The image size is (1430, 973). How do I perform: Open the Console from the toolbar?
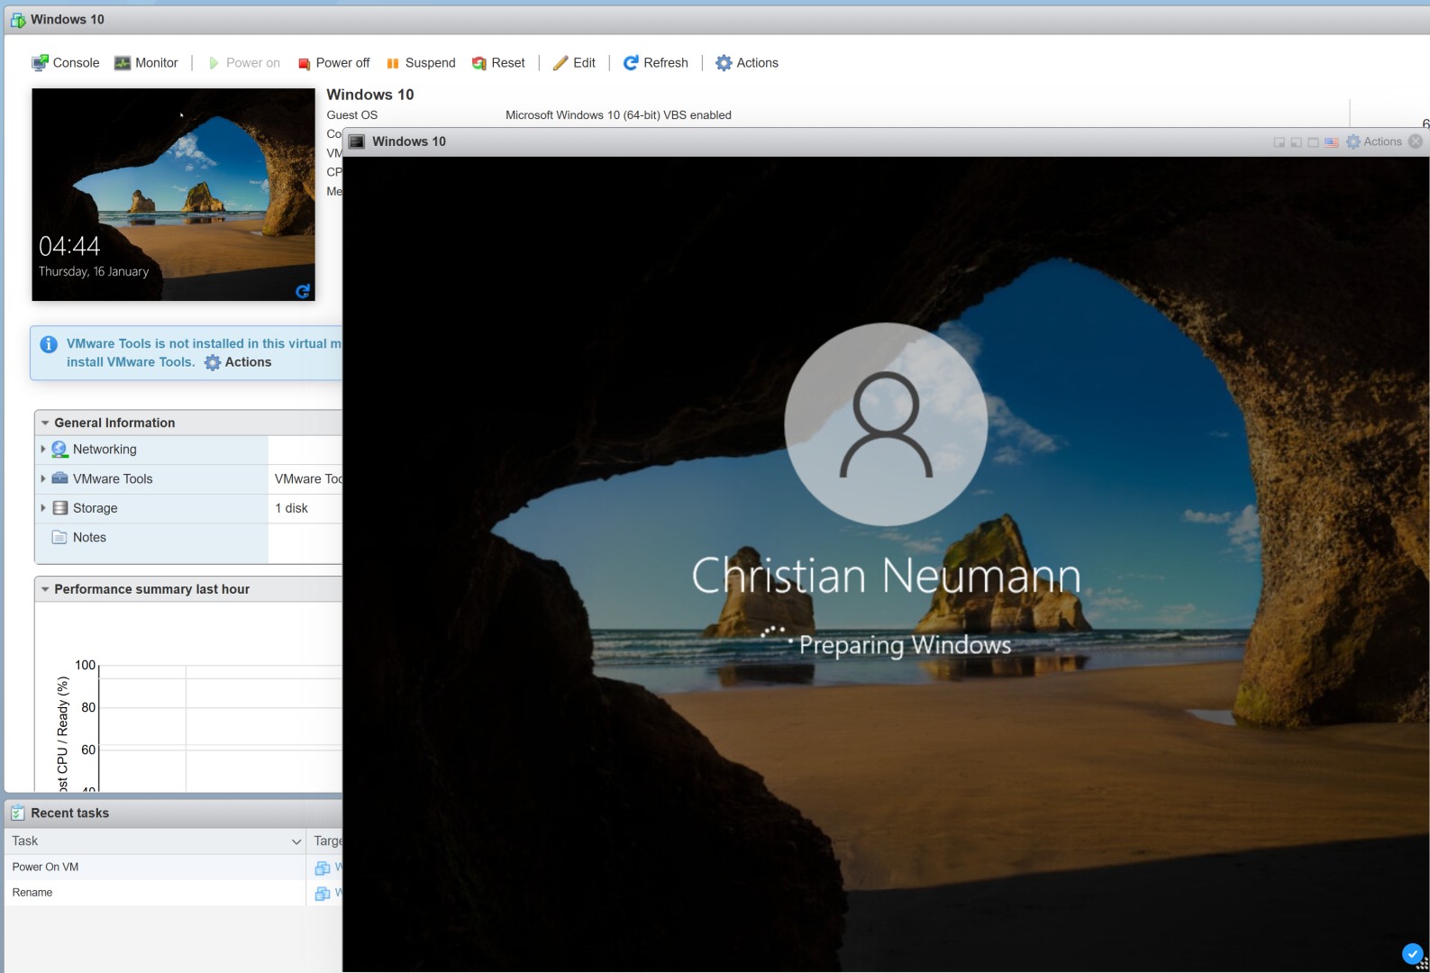click(65, 63)
